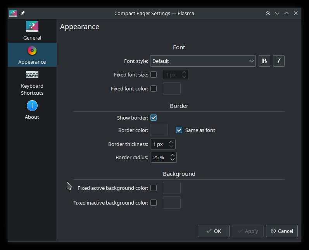Increase Border thickness with up arrow
The image size is (309, 250).
[x=171, y=142]
